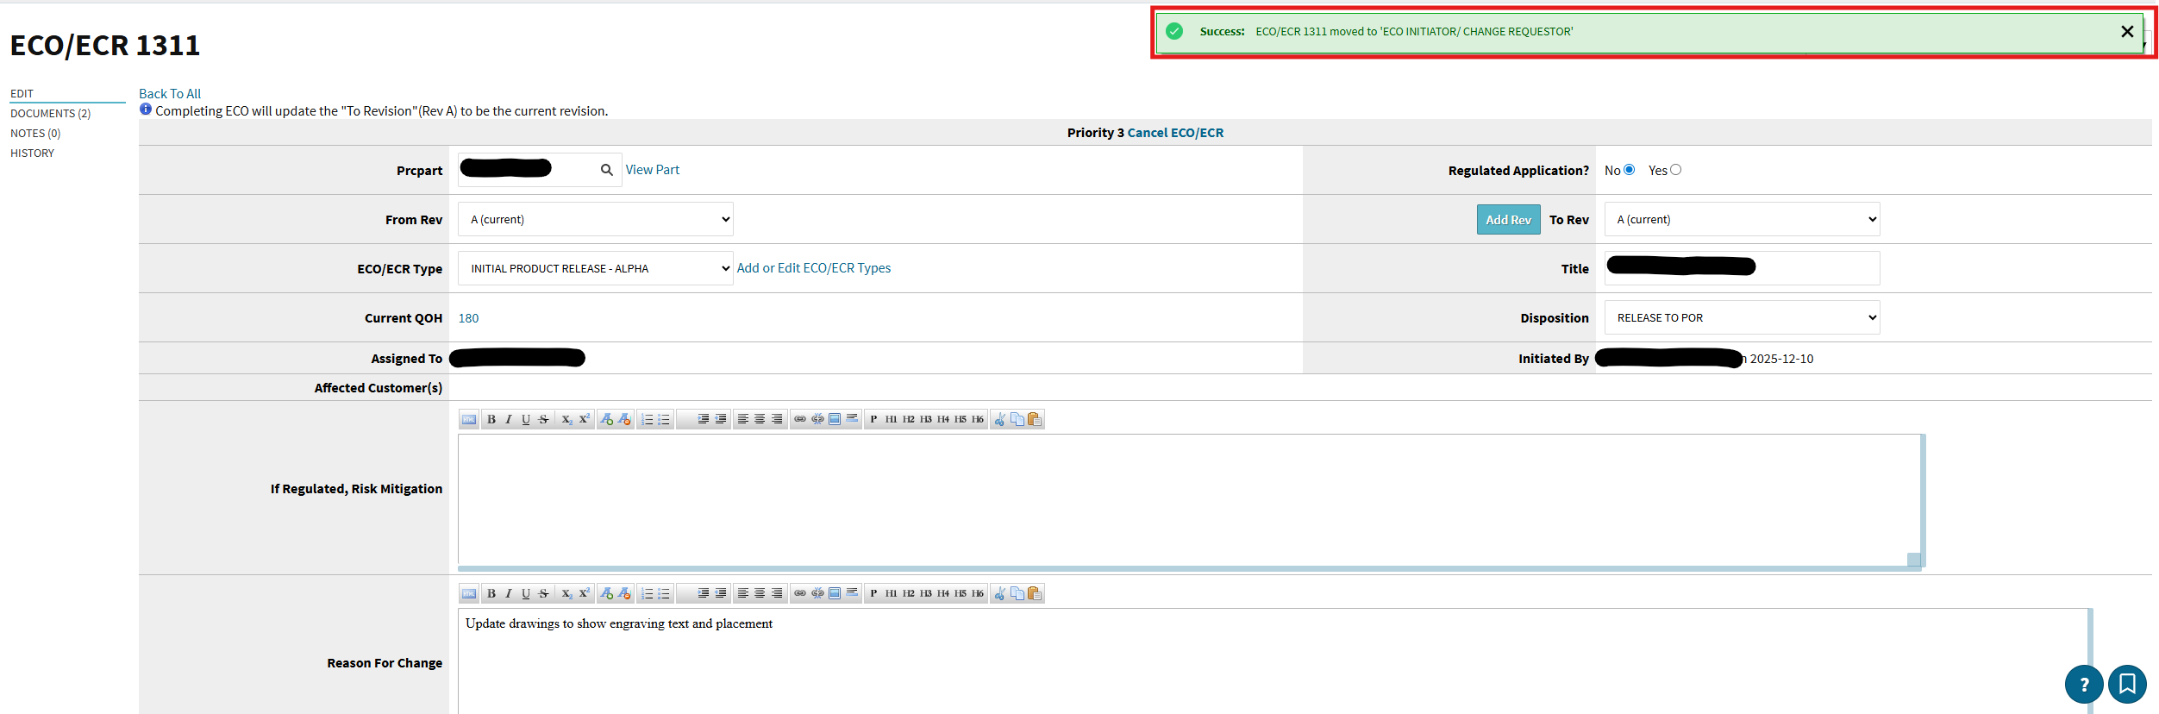Expand the ECO/ECR Type dropdown
Image resolution: width=2159 pixels, height=714 pixels.
(595, 269)
